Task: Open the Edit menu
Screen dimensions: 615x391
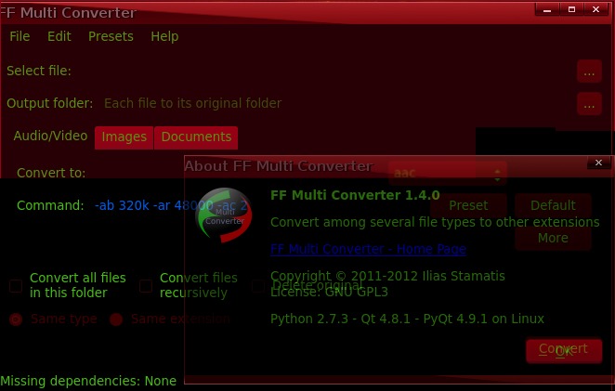Action: 59,36
